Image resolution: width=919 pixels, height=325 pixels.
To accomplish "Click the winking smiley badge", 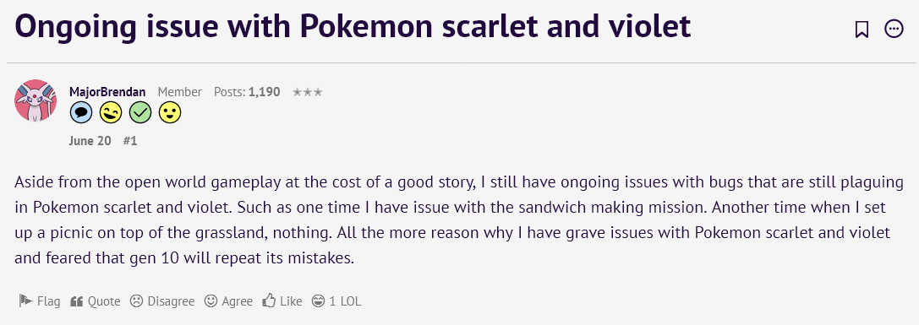I will pyautogui.click(x=111, y=112).
